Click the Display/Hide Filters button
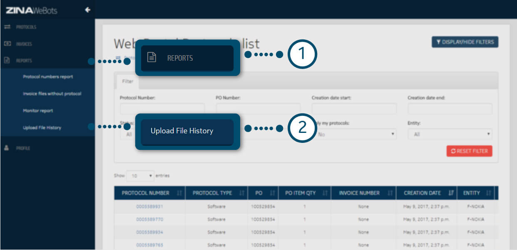Screen dimensions: 517x250 (x=465, y=42)
